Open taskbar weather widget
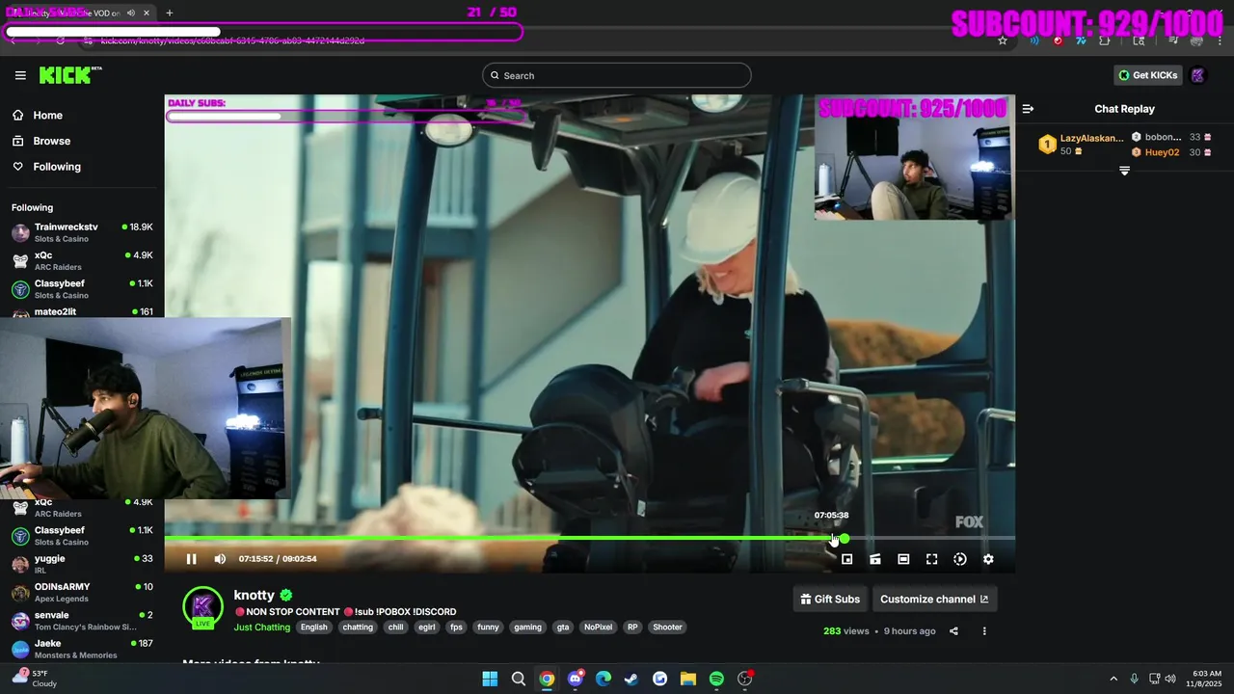 pyautogui.click(x=34, y=679)
